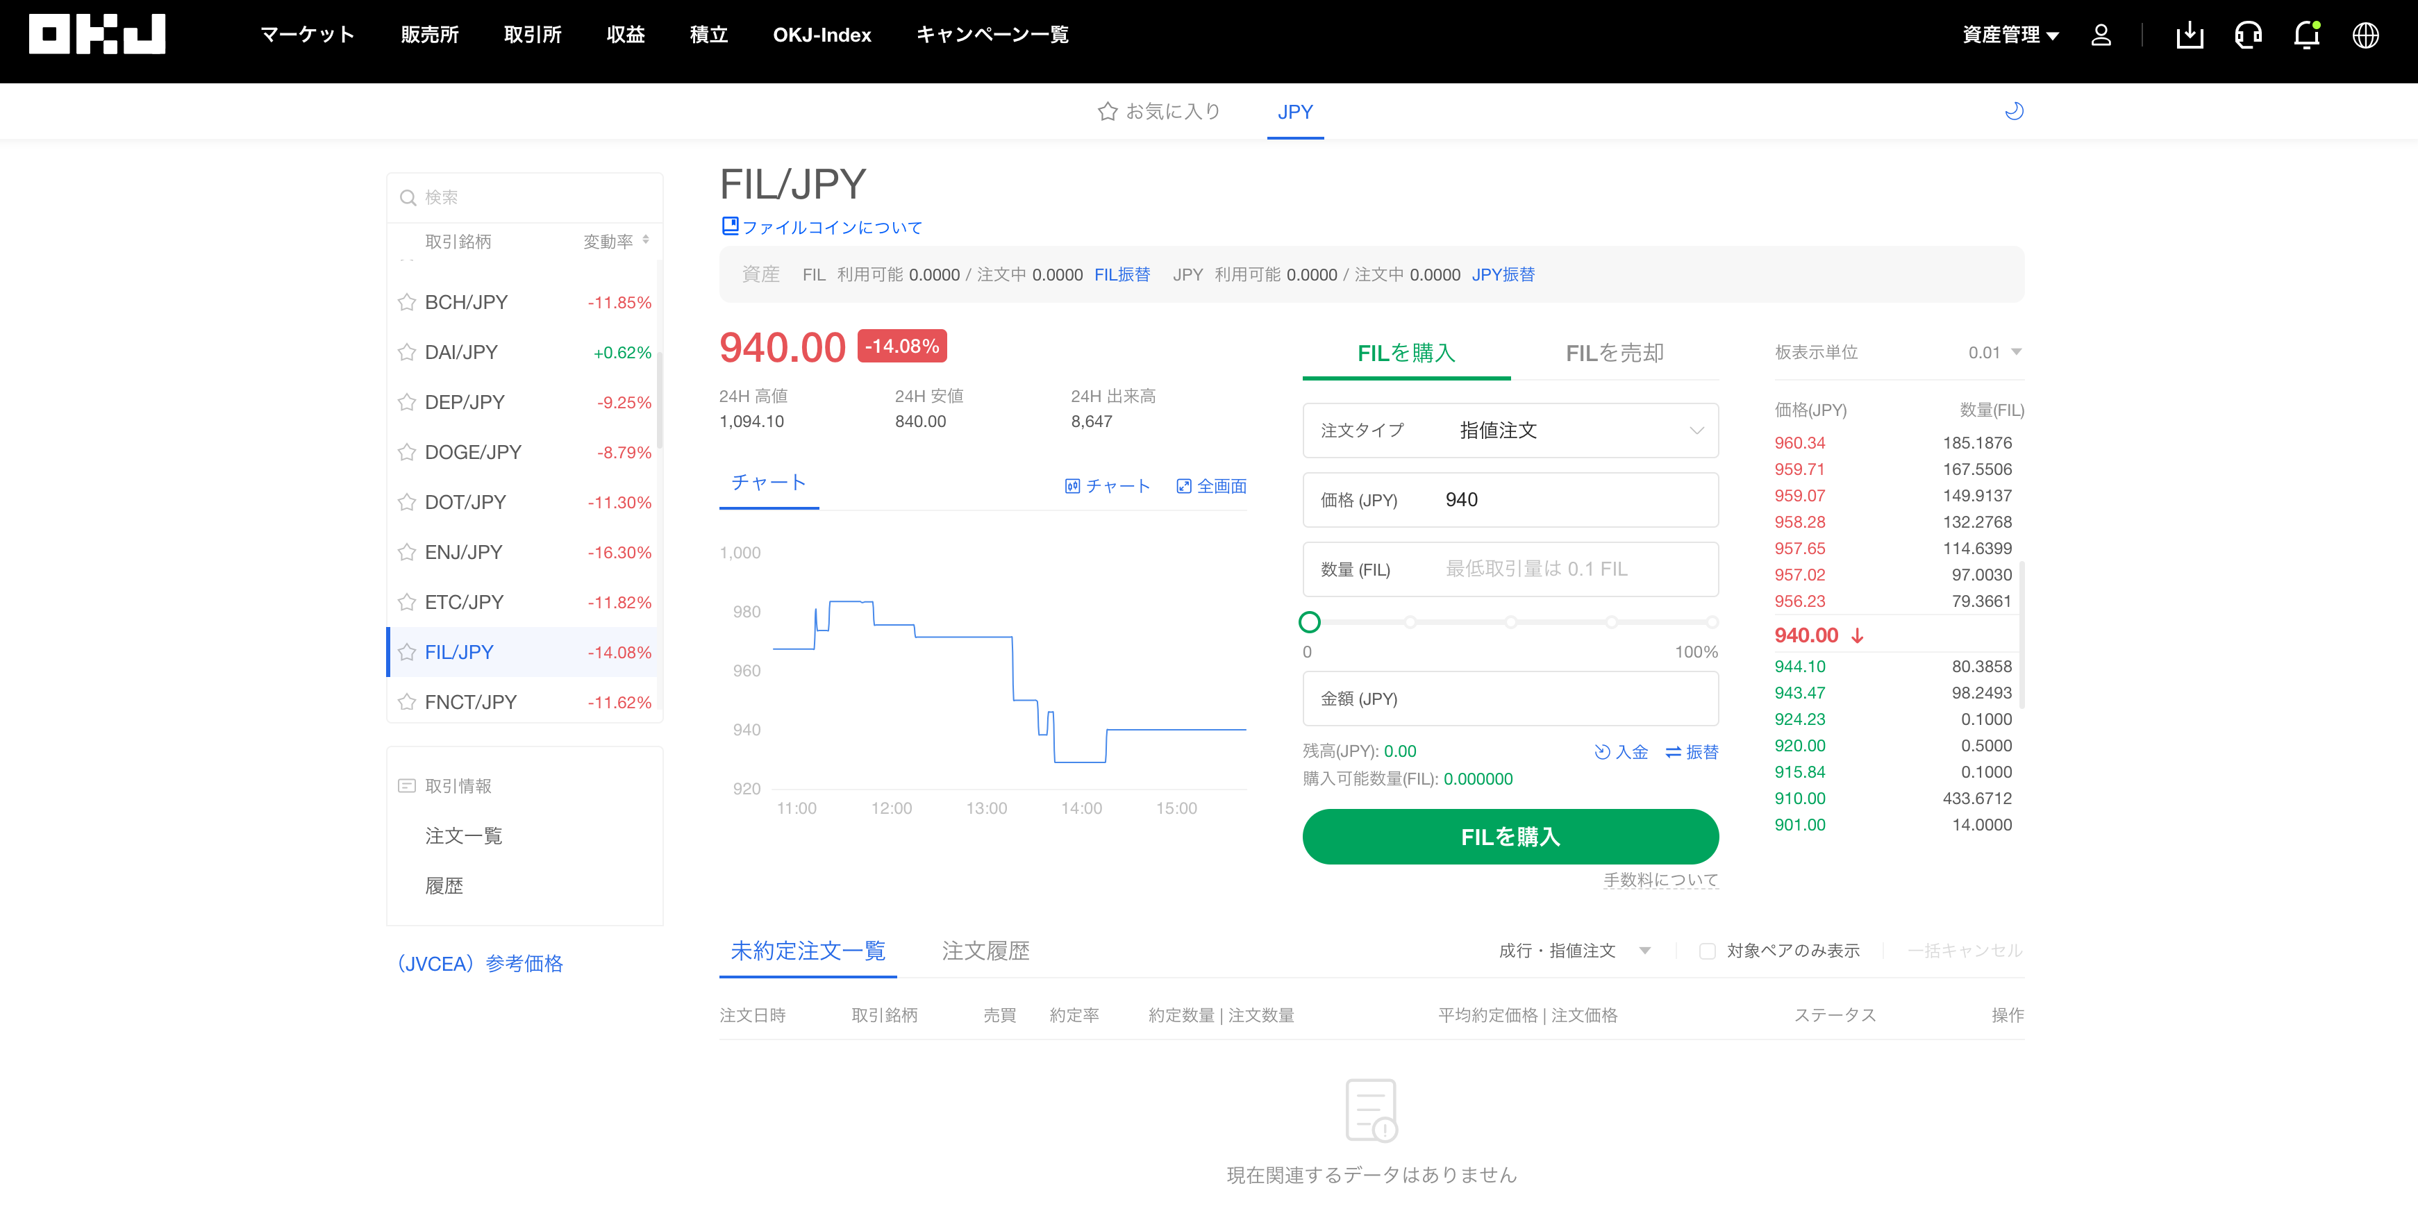
Task: Click the globe language icon
Action: pyautogui.click(x=2365, y=35)
